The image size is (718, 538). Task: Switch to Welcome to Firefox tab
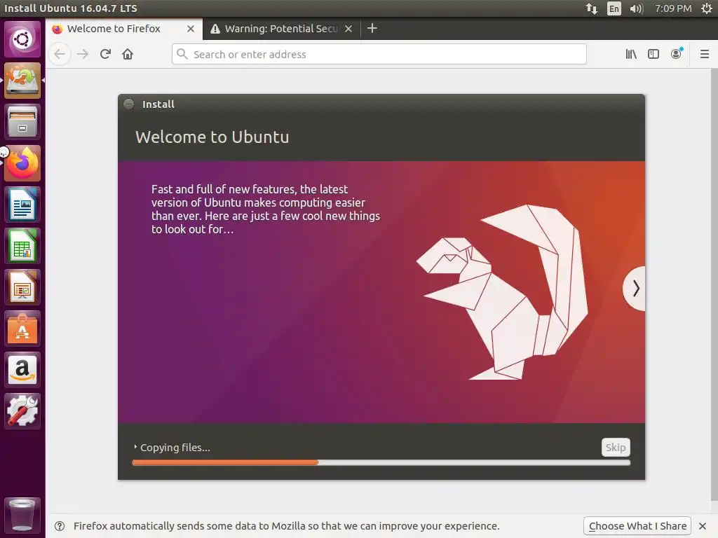[123, 29]
